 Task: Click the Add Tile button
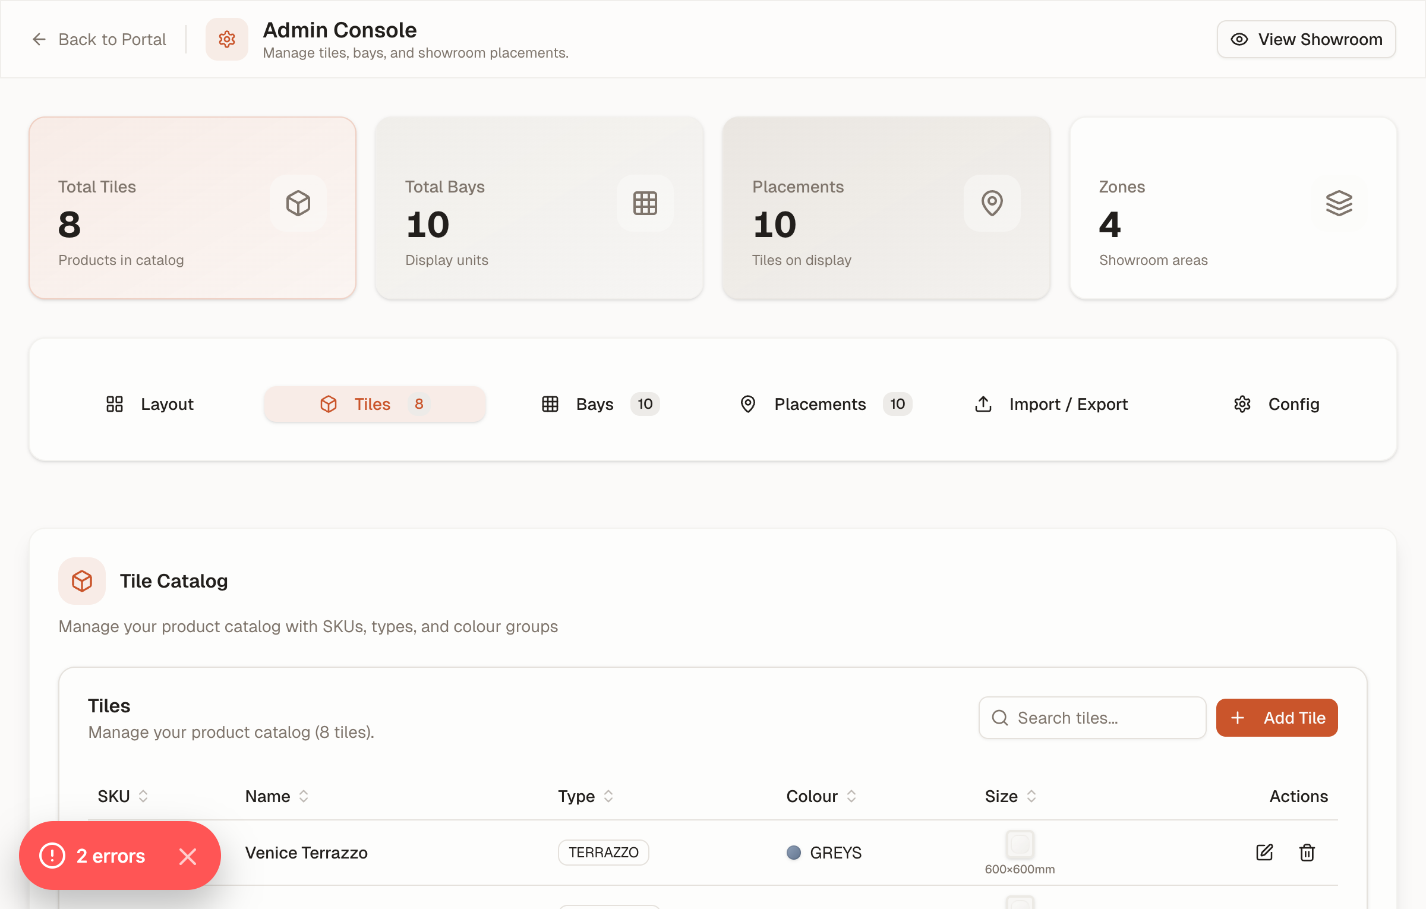click(1276, 717)
